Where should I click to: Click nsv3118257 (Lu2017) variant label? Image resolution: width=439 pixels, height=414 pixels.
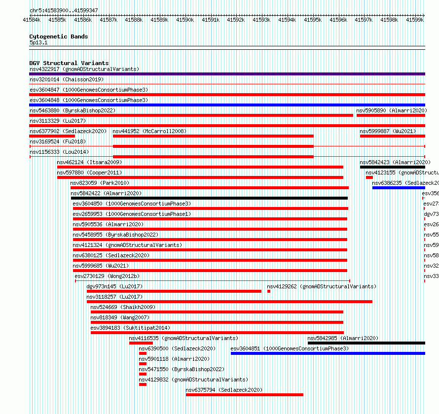[x=114, y=297]
